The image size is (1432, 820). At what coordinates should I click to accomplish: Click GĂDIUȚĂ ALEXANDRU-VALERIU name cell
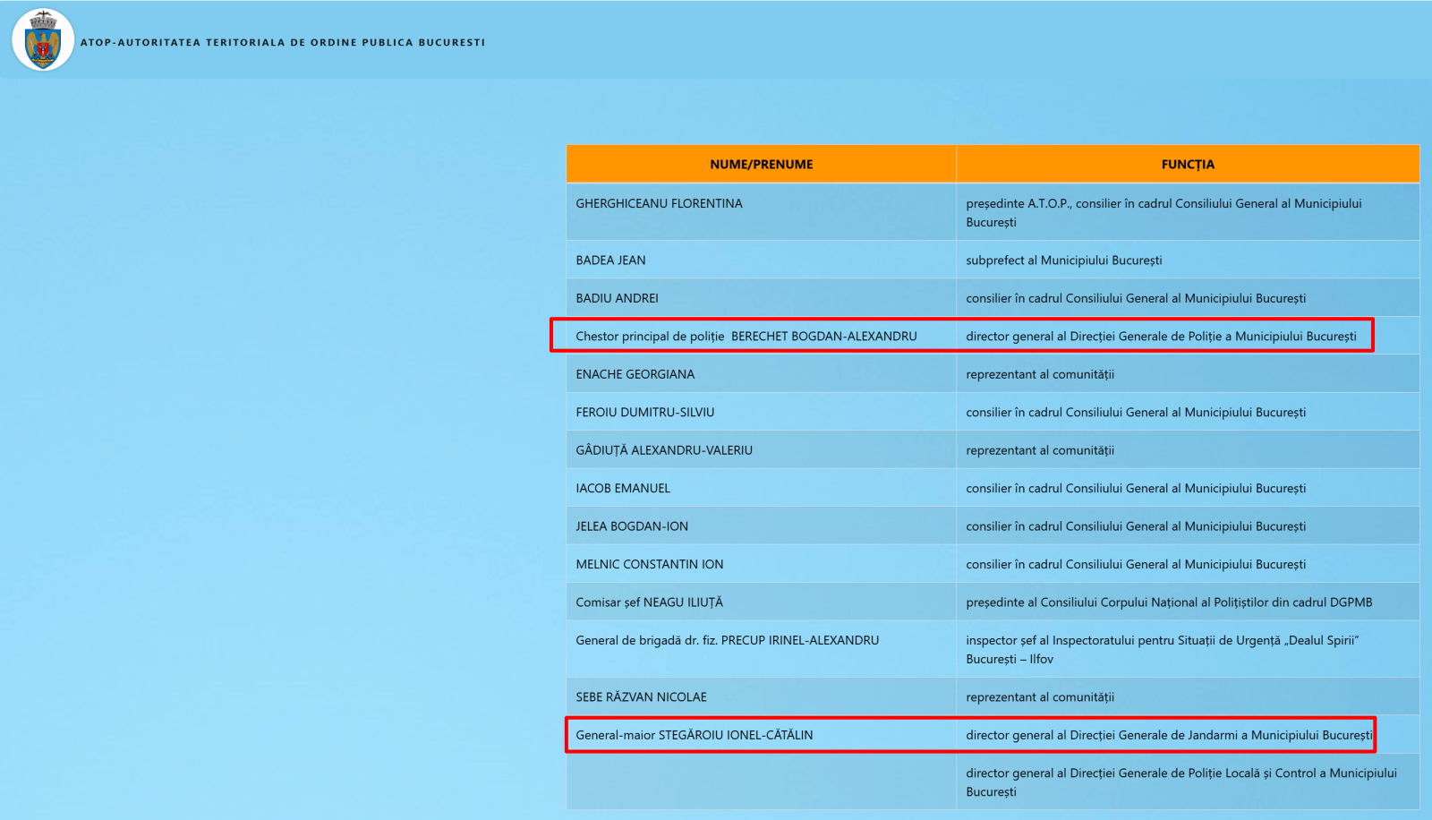pyautogui.click(x=663, y=450)
